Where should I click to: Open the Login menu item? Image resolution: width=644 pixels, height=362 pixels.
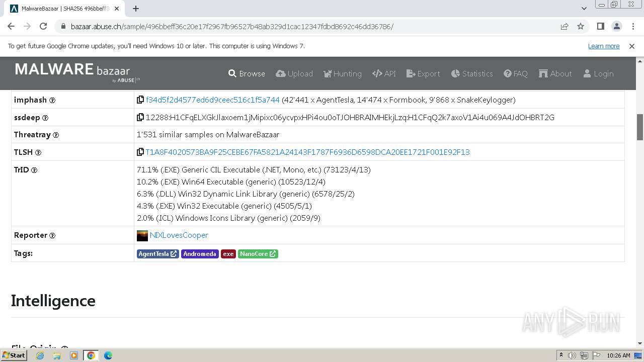click(598, 73)
